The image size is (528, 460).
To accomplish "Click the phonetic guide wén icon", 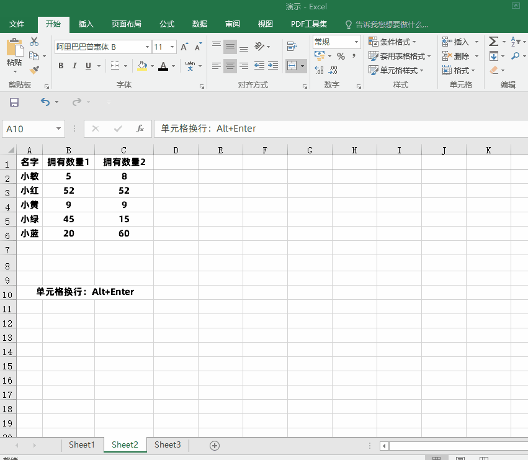I will tap(190, 66).
